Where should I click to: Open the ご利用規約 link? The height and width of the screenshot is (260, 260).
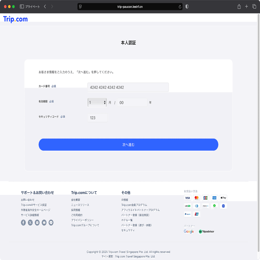[77, 215]
